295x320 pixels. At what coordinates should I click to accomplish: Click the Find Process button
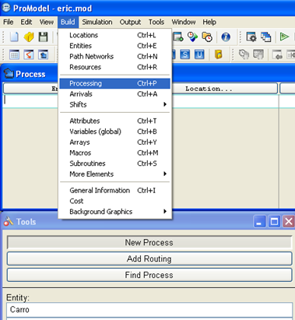(149, 275)
